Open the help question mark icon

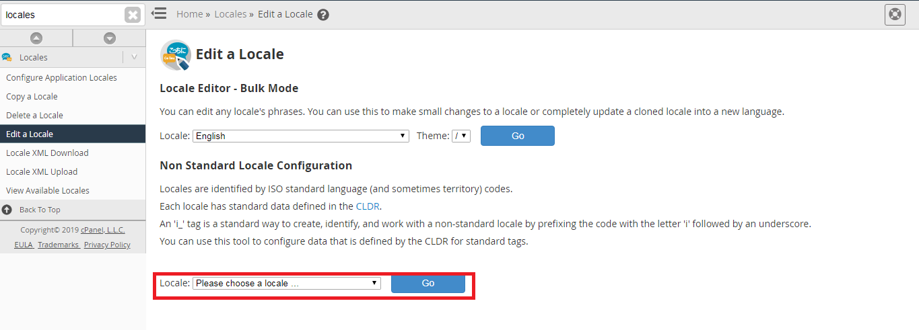pyautogui.click(x=323, y=15)
